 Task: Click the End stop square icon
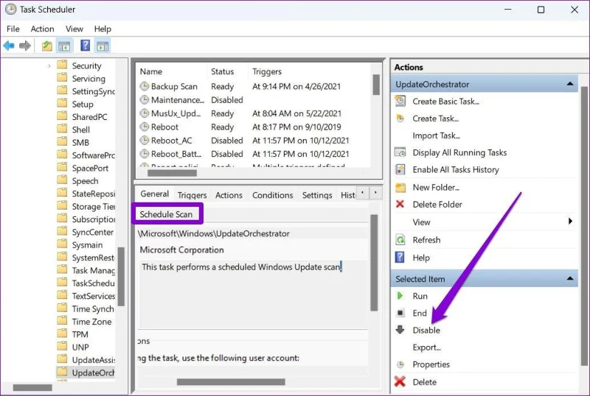pos(400,313)
